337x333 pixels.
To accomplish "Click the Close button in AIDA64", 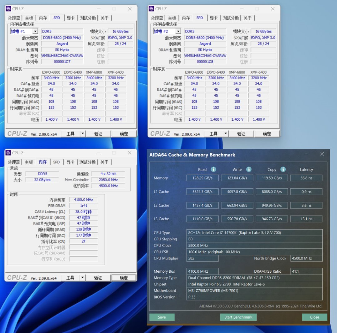I will 315,317.
